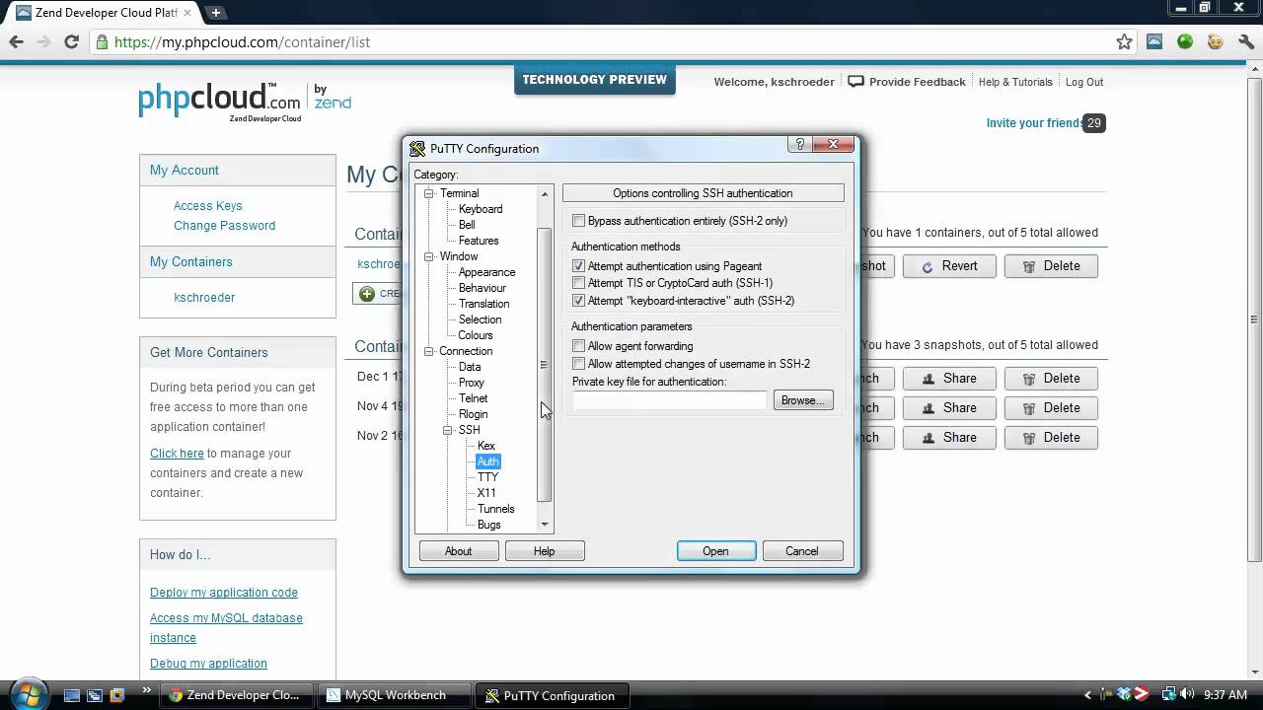Click the phpcloud.com logo

click(219, 98)
